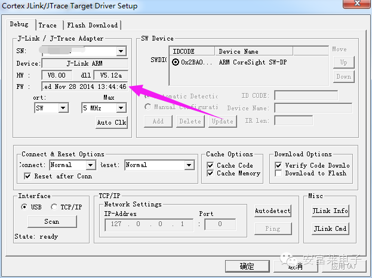Toggle Verify Code Download checkbox
Image resolution: width=372 pixels, height=278 pixels.
[x=278, y=165]
